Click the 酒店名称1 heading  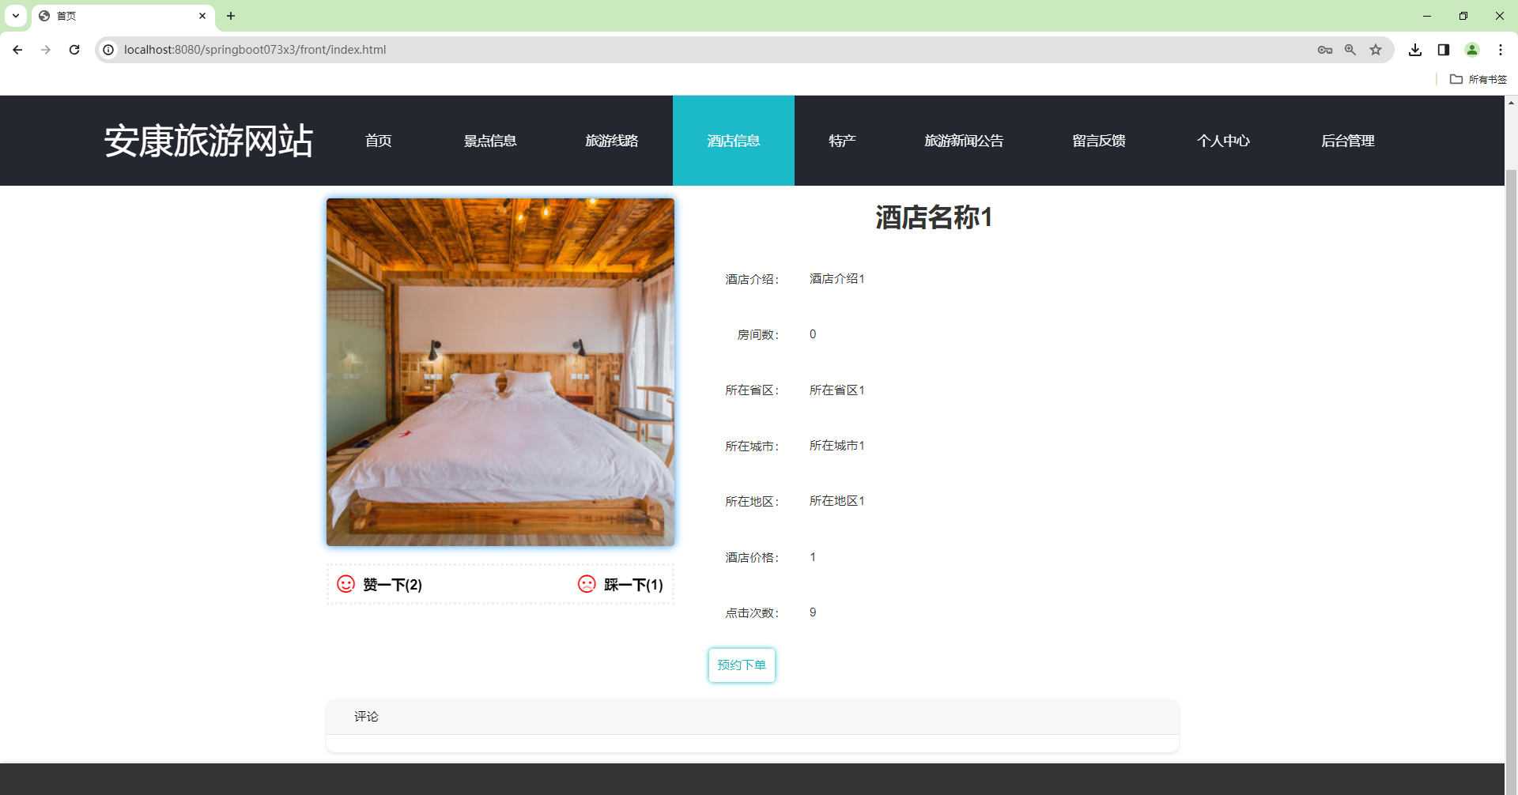934,217
